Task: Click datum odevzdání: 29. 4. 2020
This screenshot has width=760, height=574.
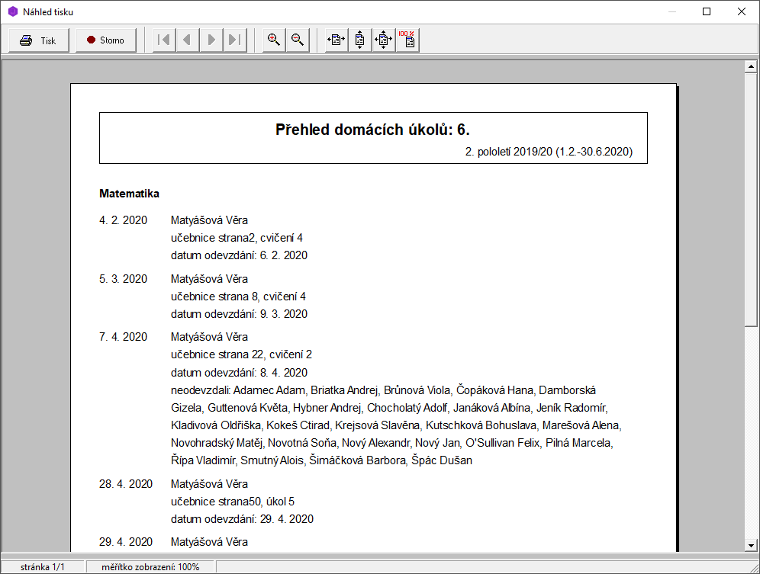Action: 243,519
